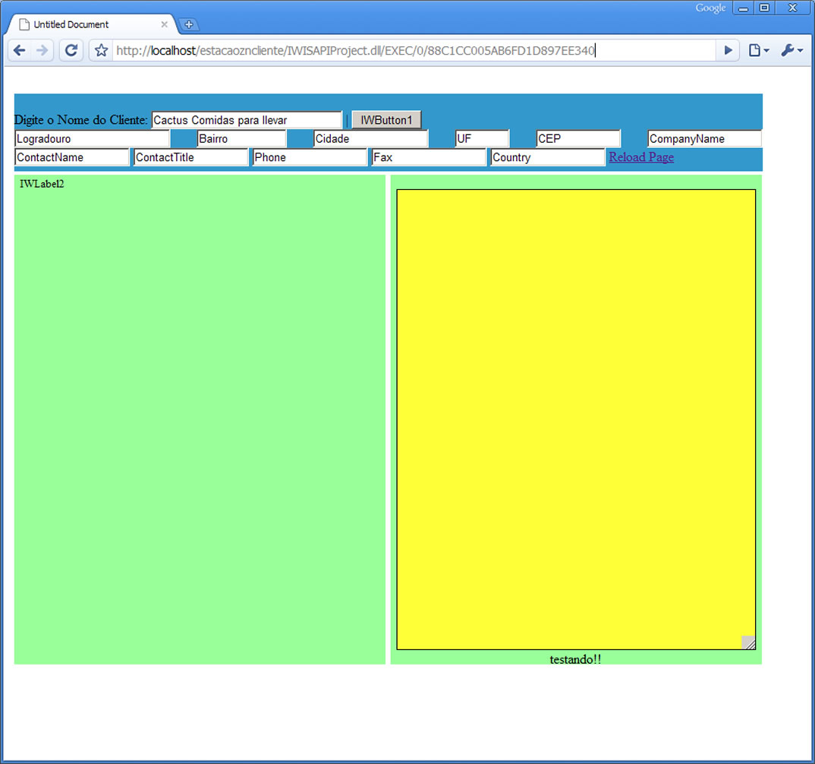
Task: Click the UF input field
Action: (482, 139)
